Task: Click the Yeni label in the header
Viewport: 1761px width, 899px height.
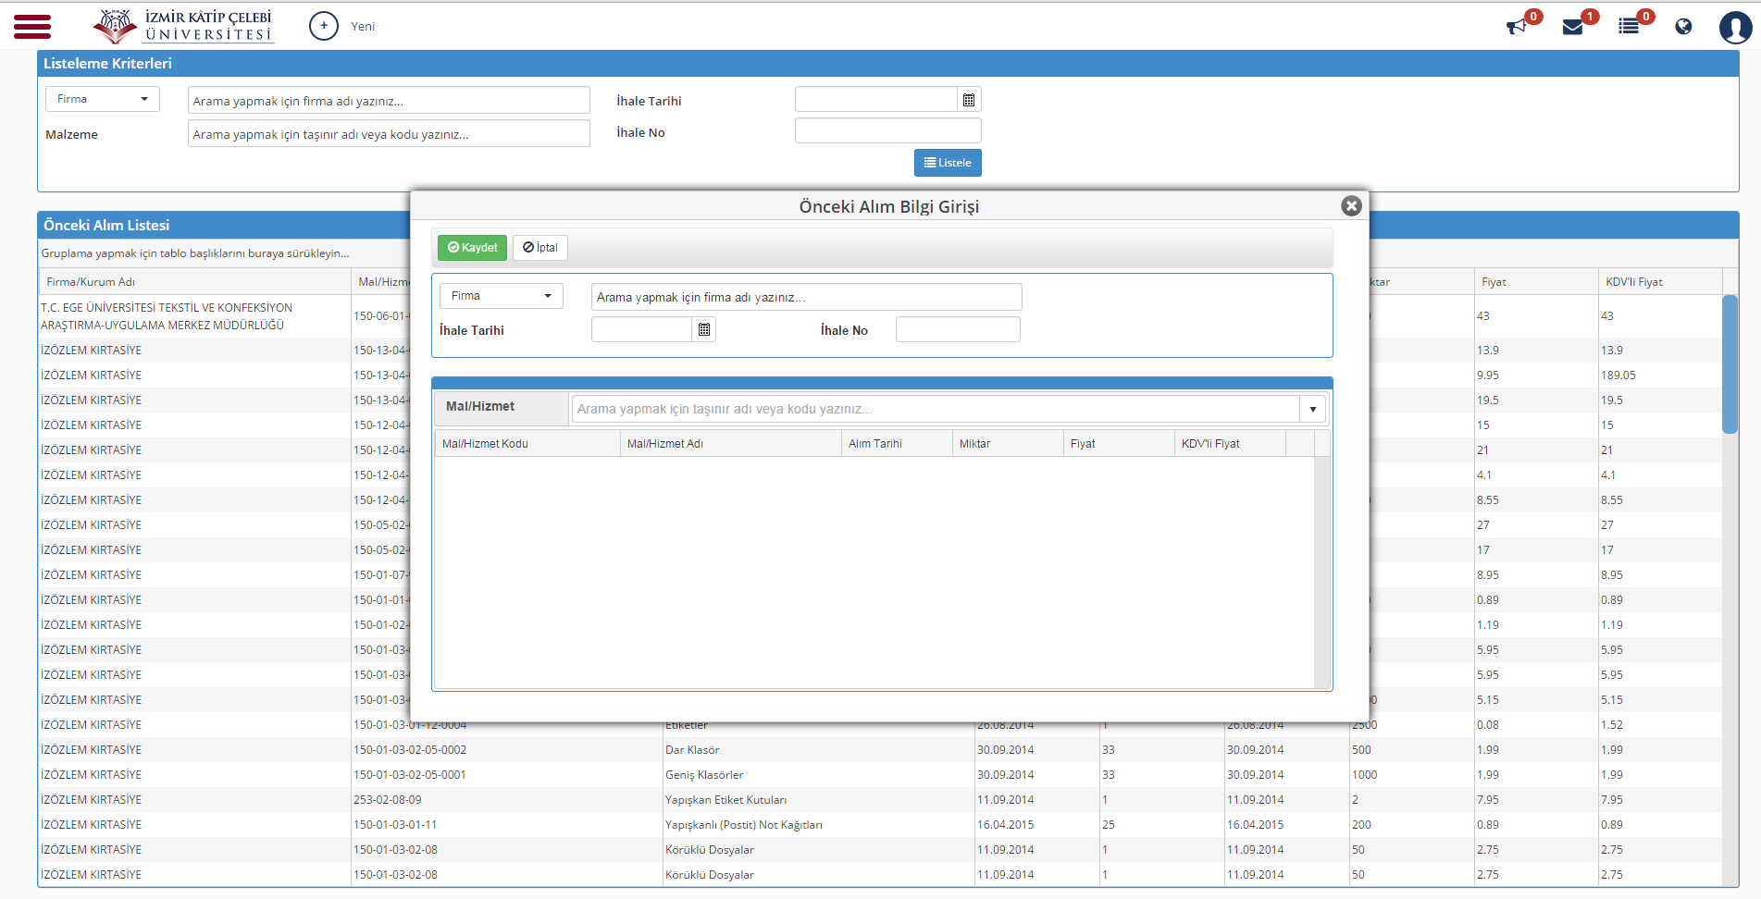Action: pyautogui.click(x=363, y=26)
